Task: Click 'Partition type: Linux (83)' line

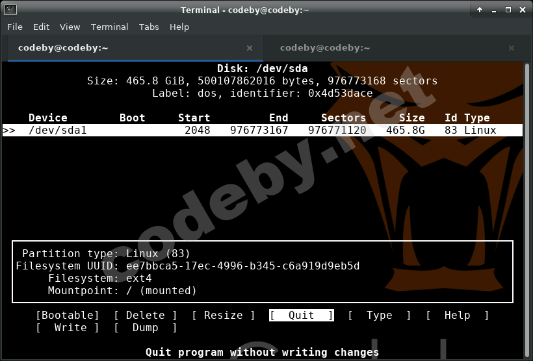Action: [106, 253]
